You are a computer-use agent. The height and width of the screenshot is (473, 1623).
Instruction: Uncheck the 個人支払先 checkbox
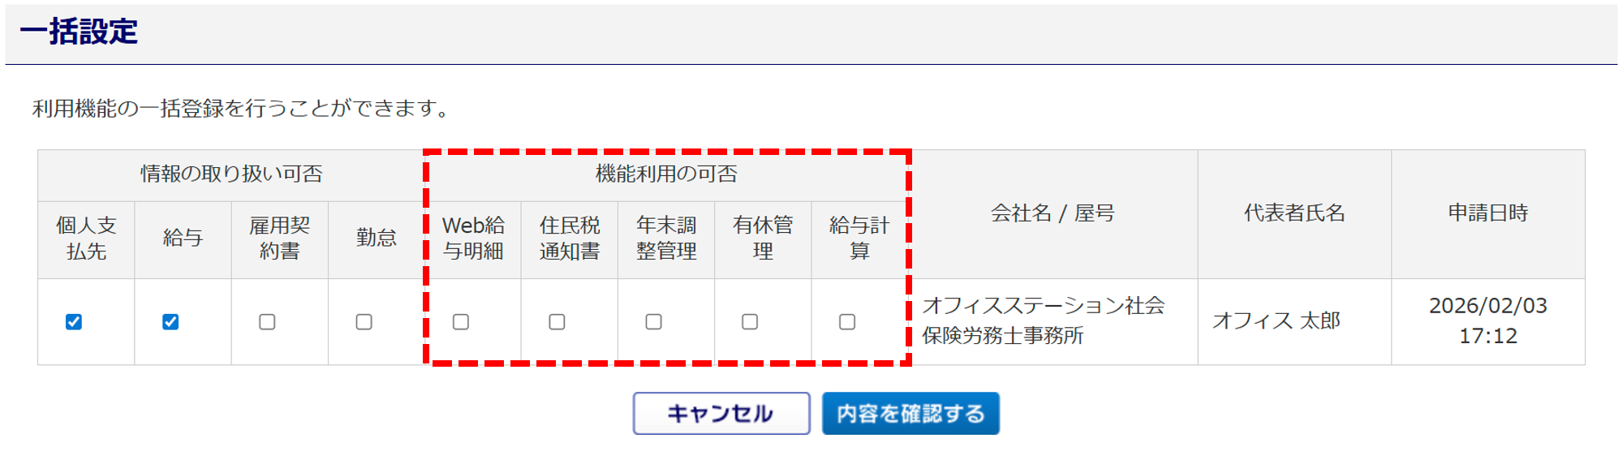pyautogui.click(x=74, y=322)
